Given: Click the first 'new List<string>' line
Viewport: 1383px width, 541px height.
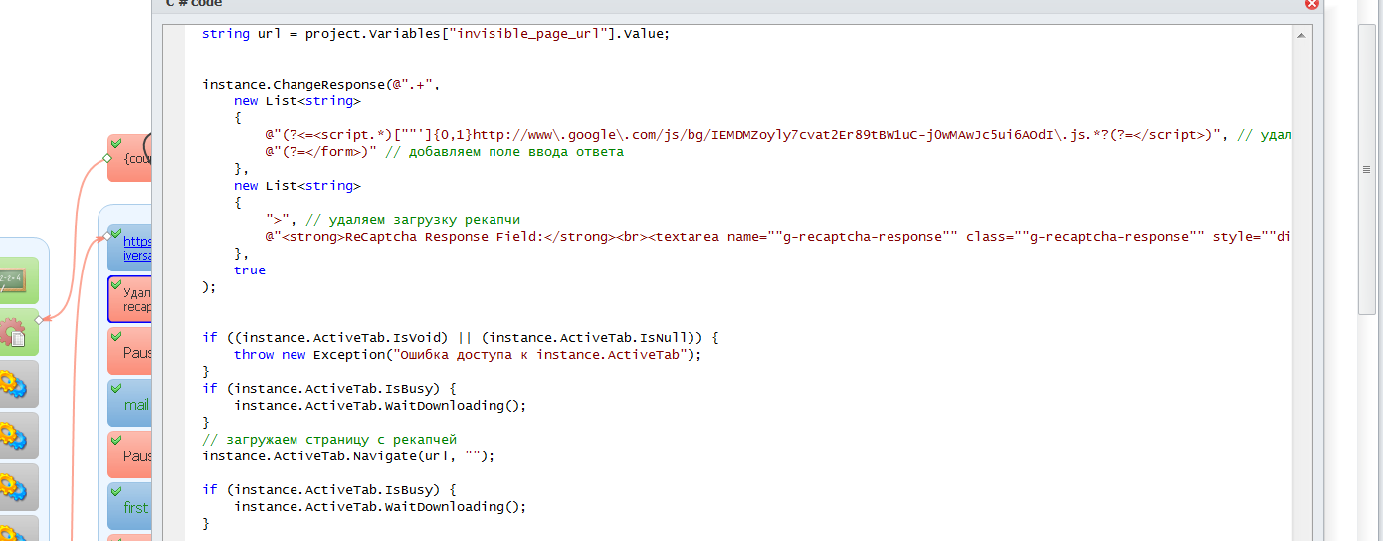Looking at the screenshot, I should (297, 101).
